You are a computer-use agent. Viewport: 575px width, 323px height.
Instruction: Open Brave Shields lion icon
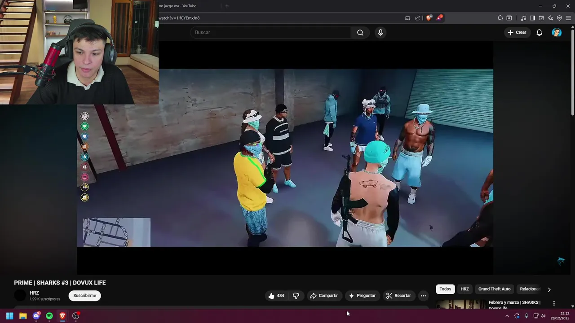[x=429, y=18]
